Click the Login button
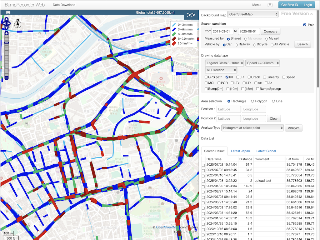This screenshot has height=240, width=320. 308,5
